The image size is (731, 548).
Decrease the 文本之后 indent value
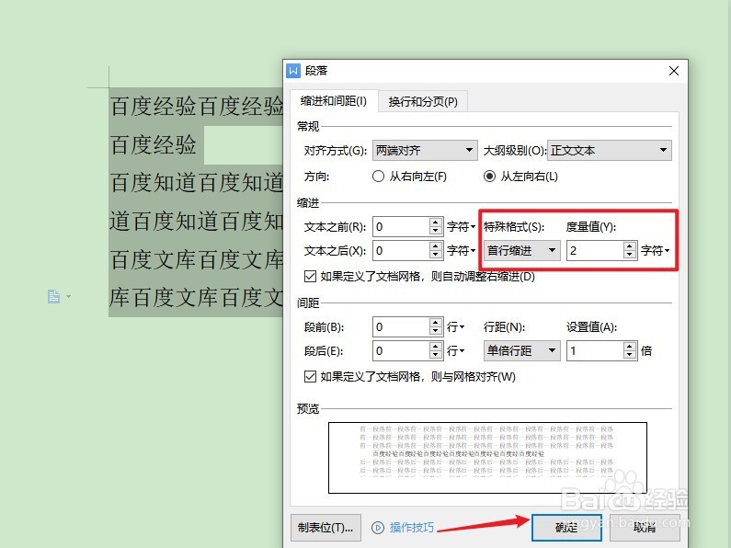tap(436, 256)
